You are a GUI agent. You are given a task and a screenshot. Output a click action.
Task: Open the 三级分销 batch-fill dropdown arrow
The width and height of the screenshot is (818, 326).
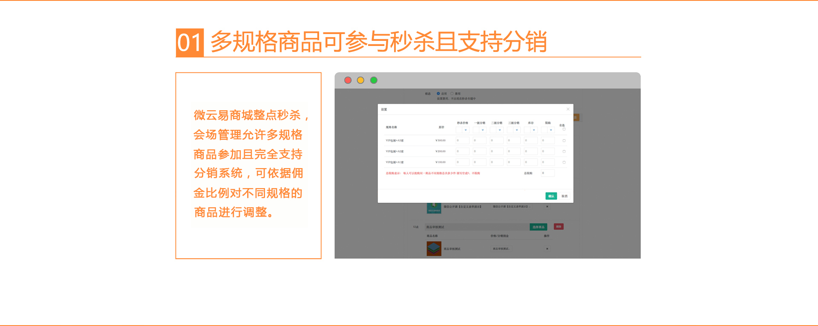(x=517, y=130)
